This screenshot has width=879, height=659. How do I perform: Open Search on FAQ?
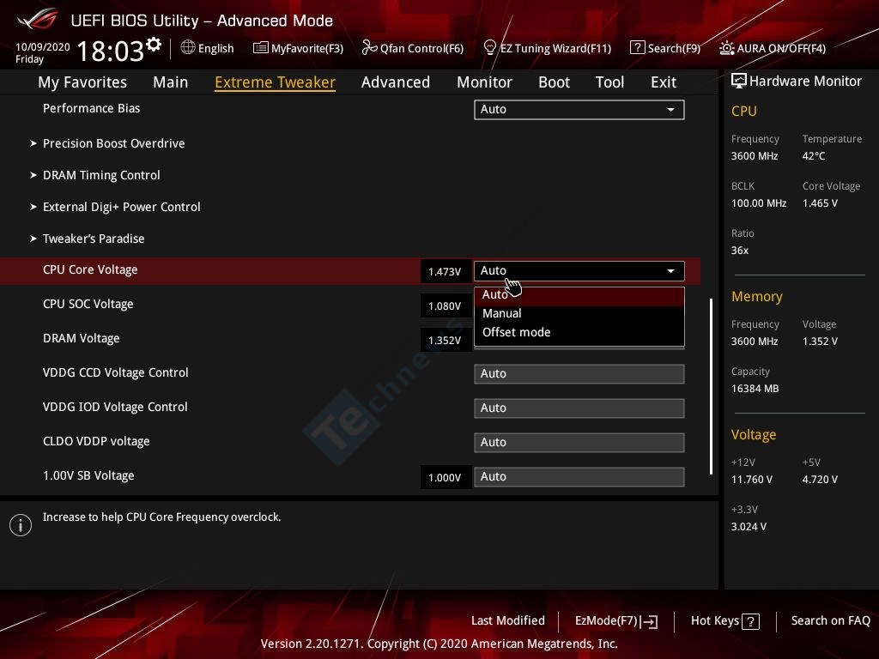(830, 620)
